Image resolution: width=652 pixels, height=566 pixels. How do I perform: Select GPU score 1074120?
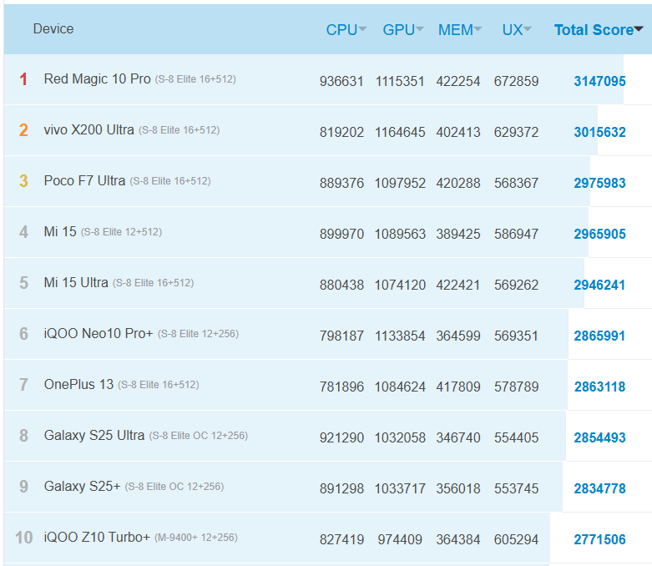[400, 285]
